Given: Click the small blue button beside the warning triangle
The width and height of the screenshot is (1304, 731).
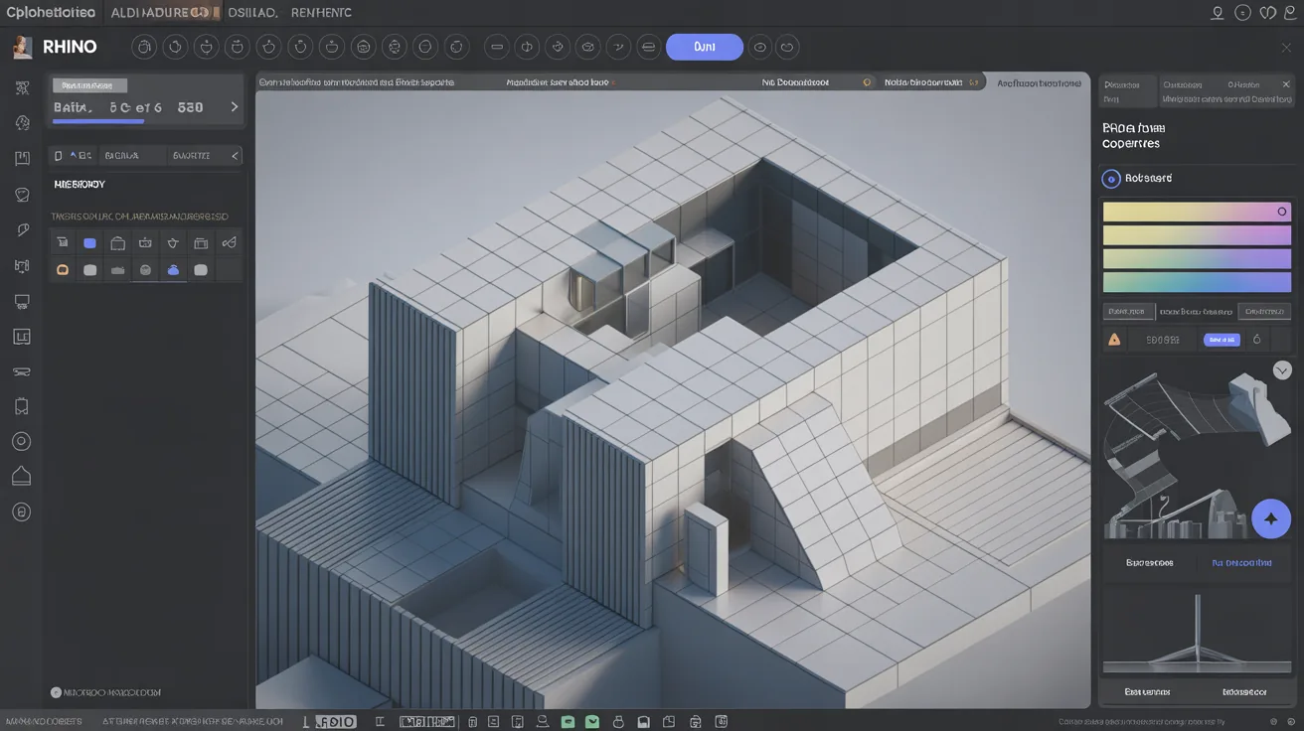Looking at the screenshot, I should click(x=1222, y=340).
